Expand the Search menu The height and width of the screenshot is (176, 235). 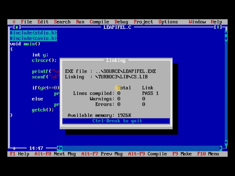(62, 22)
